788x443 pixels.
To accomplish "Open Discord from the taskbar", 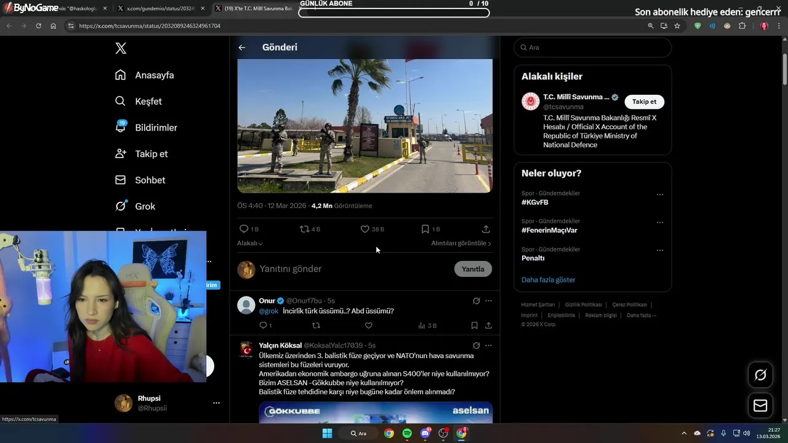I will pyautogui.click(x=425, y=433).
